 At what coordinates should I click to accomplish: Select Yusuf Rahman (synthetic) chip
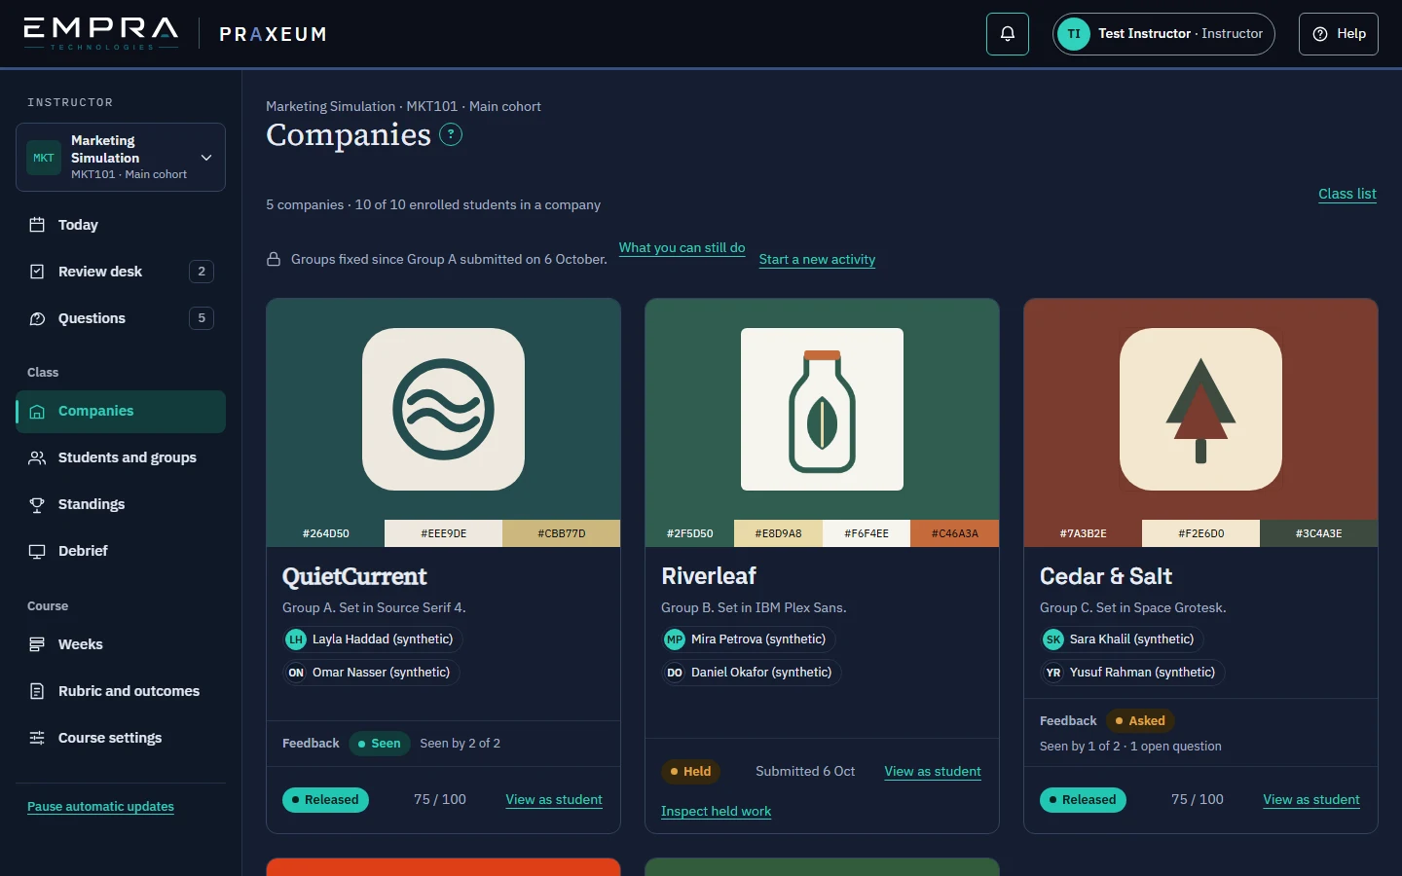click(x=1132, y=673)
